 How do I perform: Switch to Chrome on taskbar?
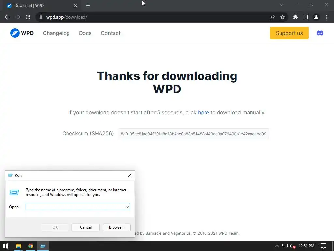point(31,246)
